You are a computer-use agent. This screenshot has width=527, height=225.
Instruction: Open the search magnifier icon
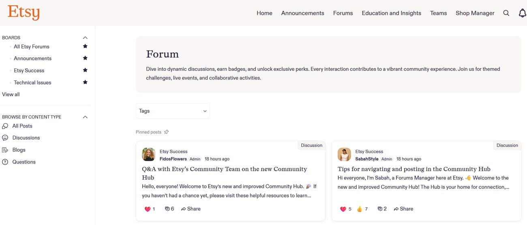tap(506, 13)
